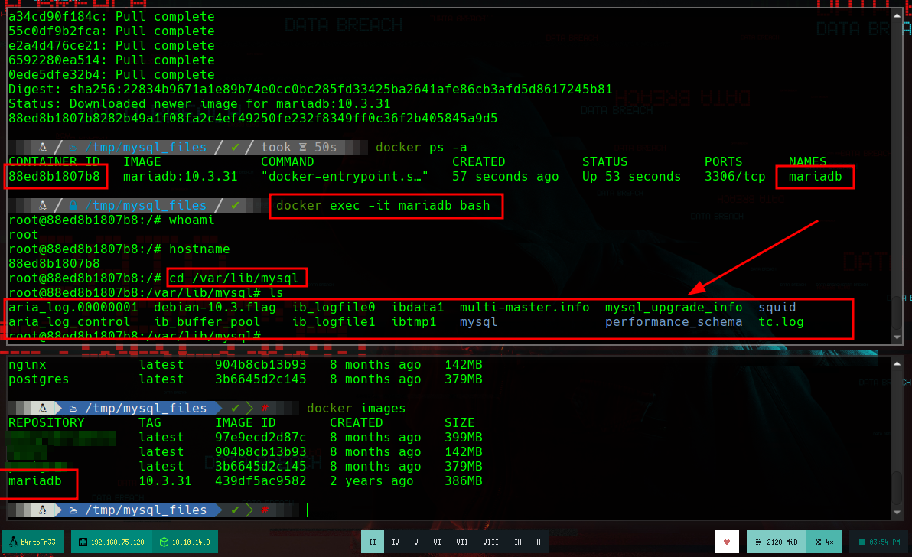Viewport: 912px width, 557px height.
Task: Switch to workspace IV
Action: 396,542
